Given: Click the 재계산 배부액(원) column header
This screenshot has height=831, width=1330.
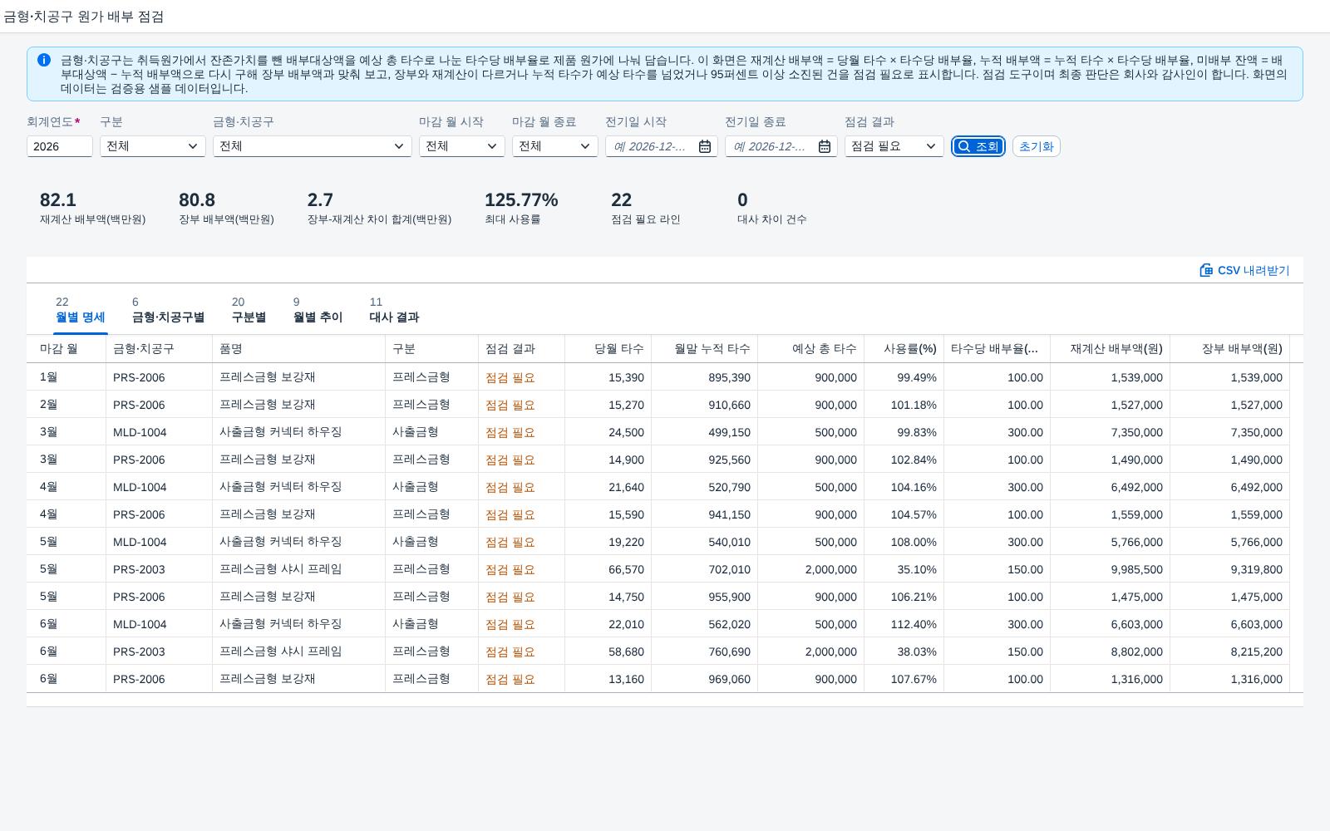Looking at the screenshot, I should point(1110,349).
